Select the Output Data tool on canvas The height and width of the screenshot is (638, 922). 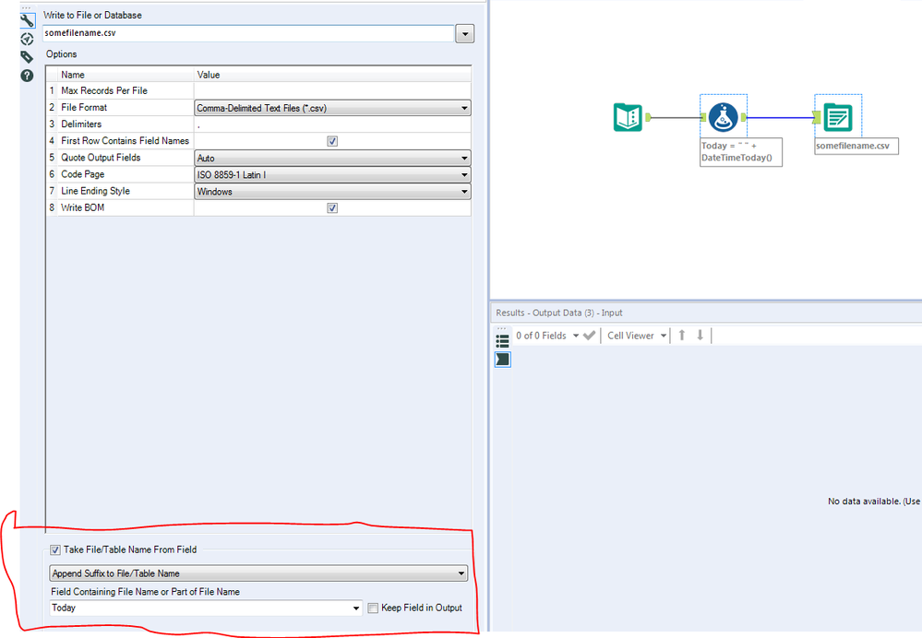(x=838, y=117)
